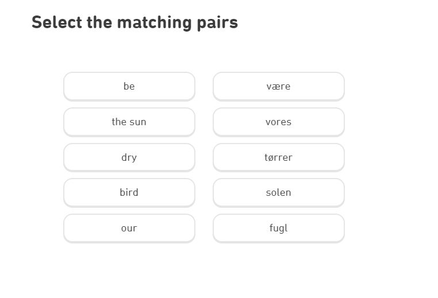Image resolution: width=438 pixels, height=298 pixels.
Task: Choose the "tørrer" tile
Action: coord(278,157)
